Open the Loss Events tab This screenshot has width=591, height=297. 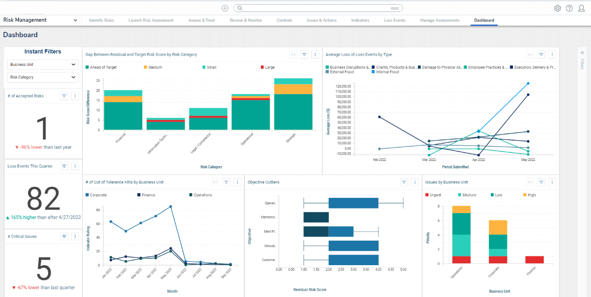pyautogui.click(x=394, y=20)
